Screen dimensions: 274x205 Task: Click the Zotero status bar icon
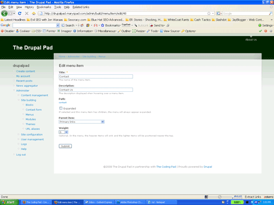click(x=269, y=197)
